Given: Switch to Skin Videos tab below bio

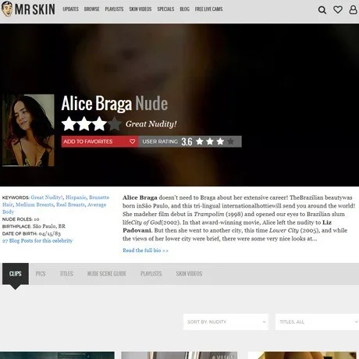Looking at the screenshot, I should tap(189, 274).
